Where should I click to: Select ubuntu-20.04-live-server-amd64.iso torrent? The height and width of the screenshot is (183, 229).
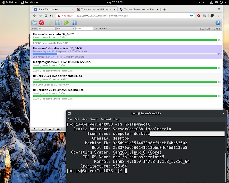tap(126, 80)
